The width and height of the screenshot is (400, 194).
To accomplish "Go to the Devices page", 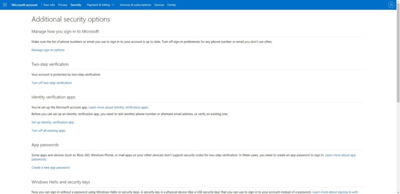I will (x=159, y=5).
